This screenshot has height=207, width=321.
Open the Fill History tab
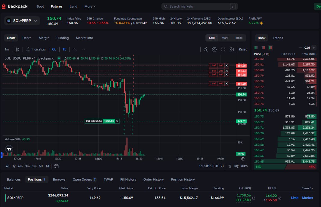point(128,179)
